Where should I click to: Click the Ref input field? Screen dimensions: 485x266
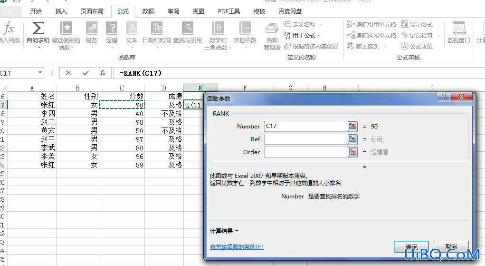coord(306,139)
